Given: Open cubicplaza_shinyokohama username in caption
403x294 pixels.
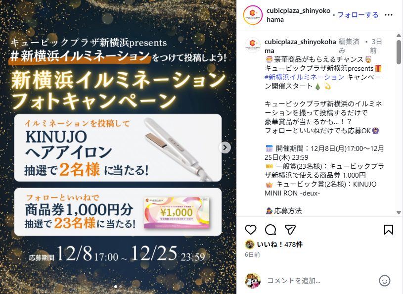Looking at the screenshot, I should pyautogui.click(x=300, y=46).
